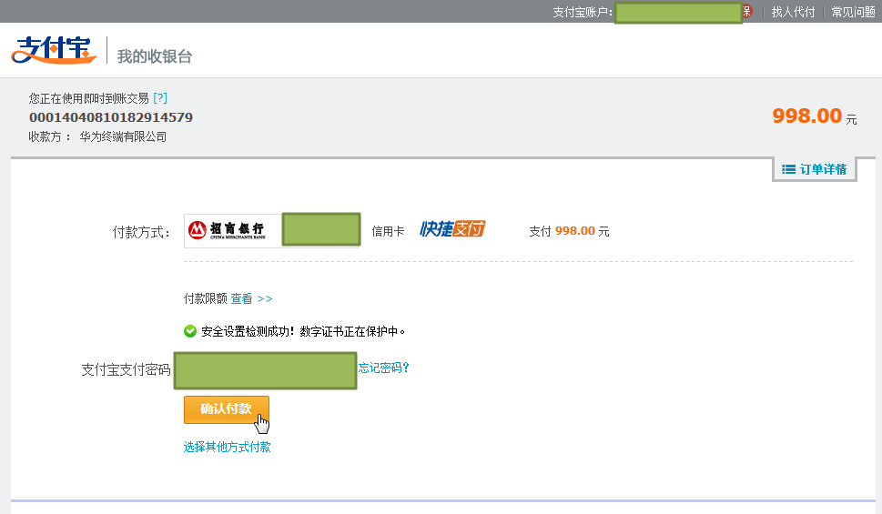
Task: Click the 付款限额 label
Action: point(206,298)
